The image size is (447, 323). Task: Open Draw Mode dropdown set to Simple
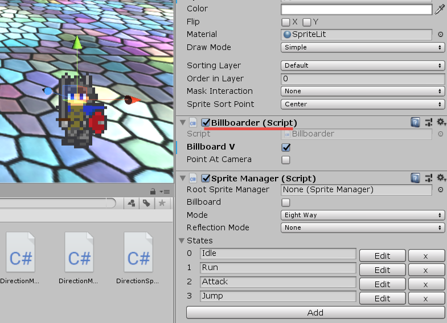coord(363,47)
